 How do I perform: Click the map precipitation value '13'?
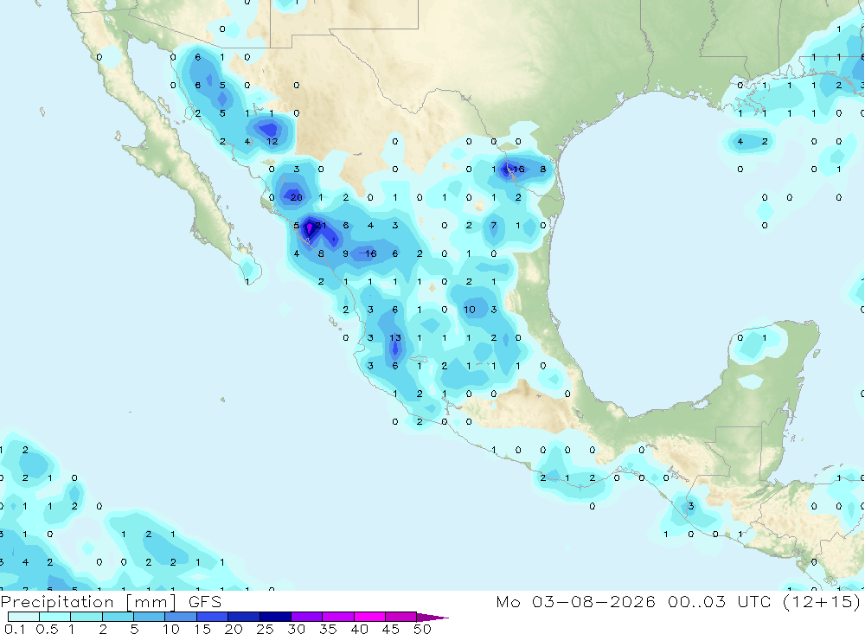395,337
